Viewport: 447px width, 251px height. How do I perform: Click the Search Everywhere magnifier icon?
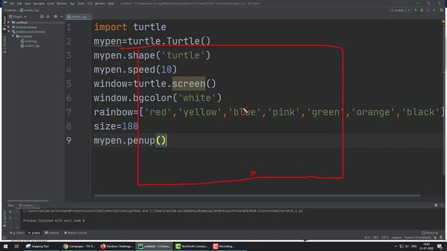(441, 10)
